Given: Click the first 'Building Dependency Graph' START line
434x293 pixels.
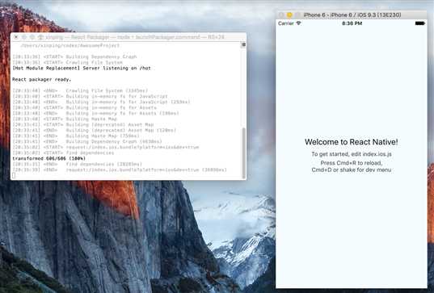Looking at the screenshot, I should 74,57.
